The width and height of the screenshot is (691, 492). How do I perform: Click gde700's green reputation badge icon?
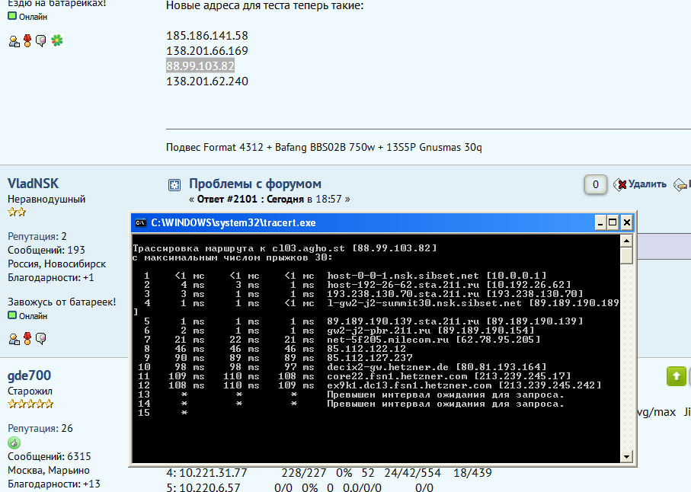point(14,442)
